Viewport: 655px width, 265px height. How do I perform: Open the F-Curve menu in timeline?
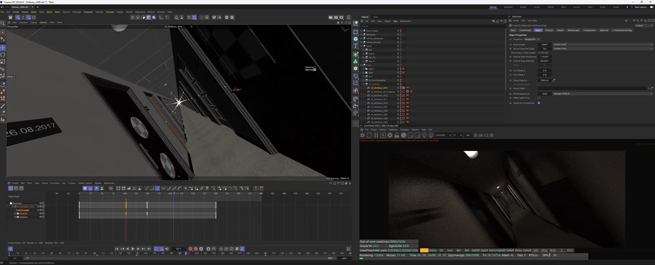click(x=72, y=183)
